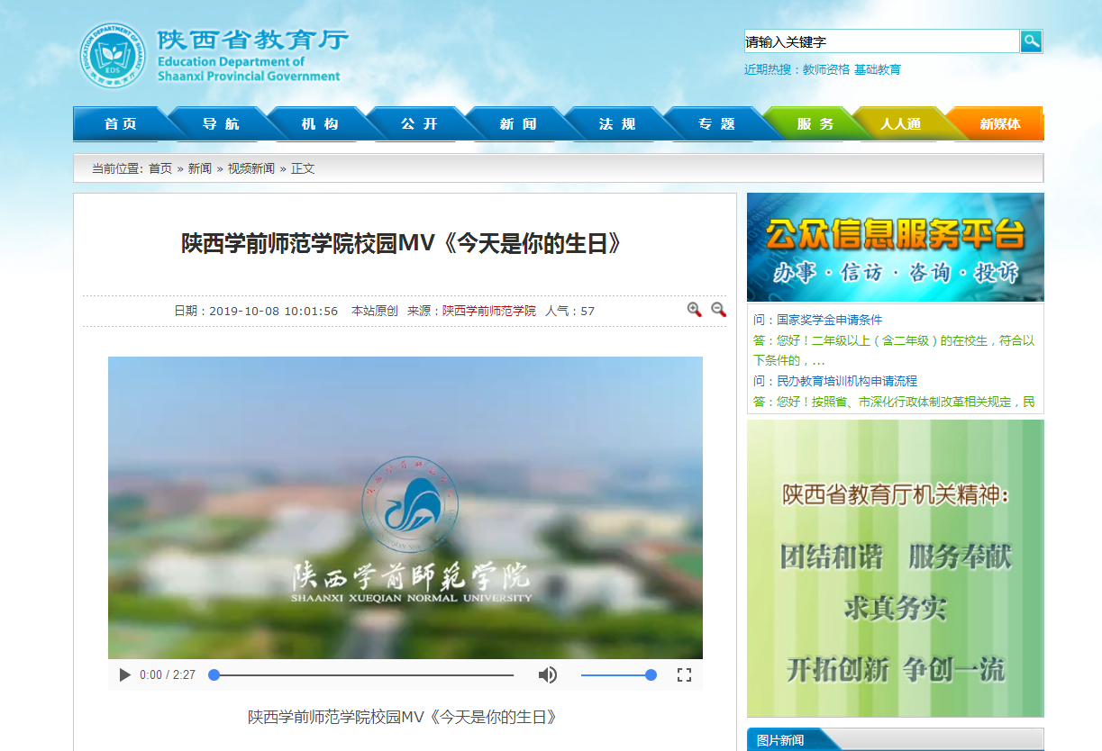Click the 教师资格 hot search link
1102x751 pixels.
pyautogui.click(x=826, y=69)
